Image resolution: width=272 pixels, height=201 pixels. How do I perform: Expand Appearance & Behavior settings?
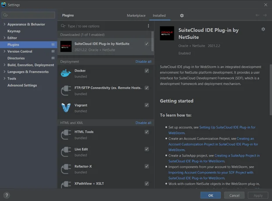(x=4, y=24)
